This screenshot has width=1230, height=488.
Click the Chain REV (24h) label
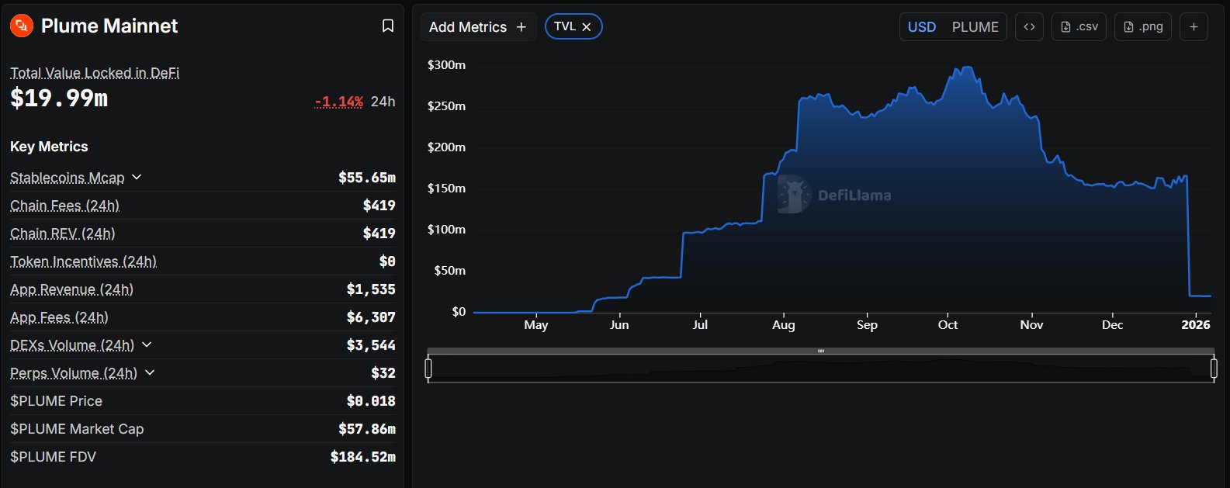(62, 234)
